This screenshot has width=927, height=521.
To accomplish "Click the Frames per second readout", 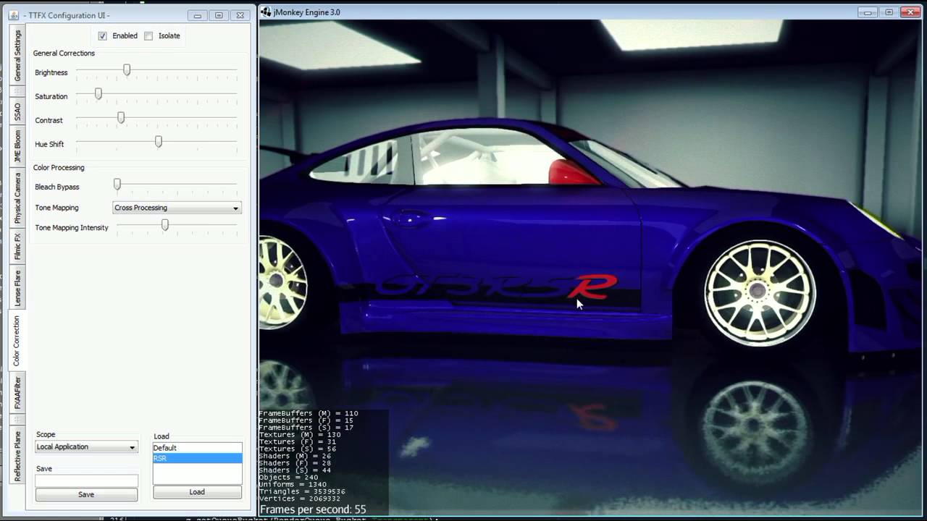I will (313, 509).
